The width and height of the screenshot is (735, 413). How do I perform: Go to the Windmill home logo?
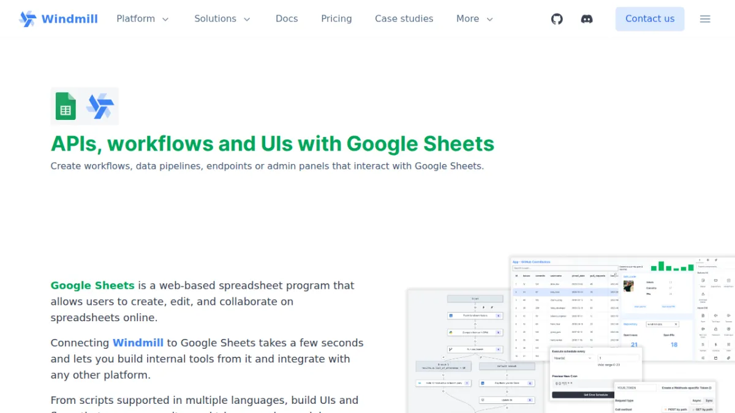pos(58,19)
